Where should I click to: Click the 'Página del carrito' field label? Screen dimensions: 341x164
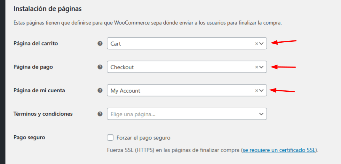tap(36, 44)
